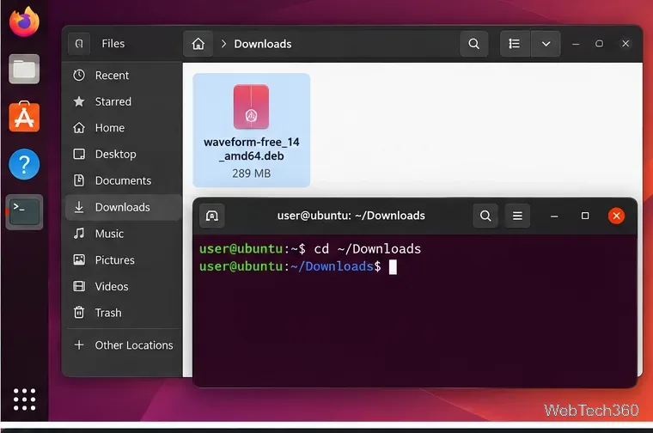
Task: Open the Terminal hamburger menu
Action: point(517,216)
